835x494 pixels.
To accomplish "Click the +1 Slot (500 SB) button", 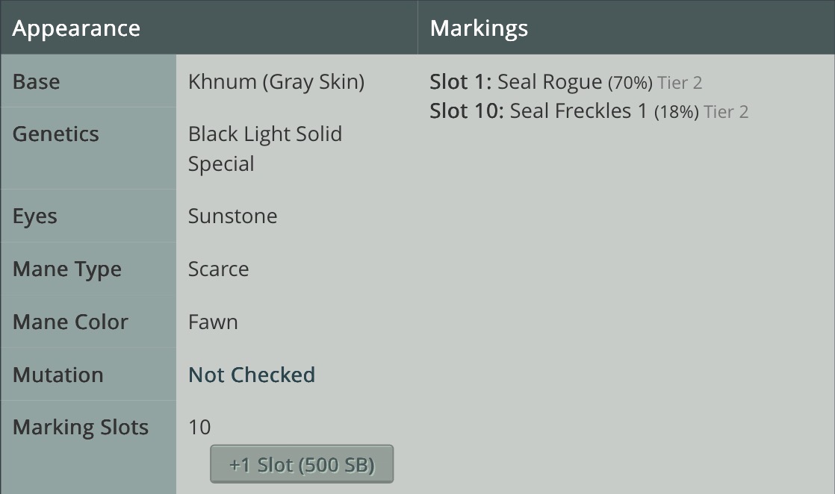I will point(302,464).
